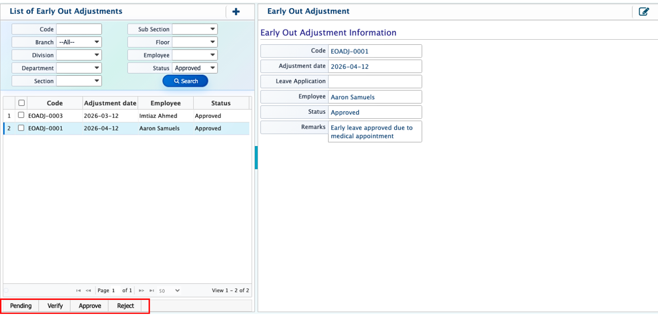The image size is (658, 319).
Task: Open the Branch dropdown
Action: 79,42
